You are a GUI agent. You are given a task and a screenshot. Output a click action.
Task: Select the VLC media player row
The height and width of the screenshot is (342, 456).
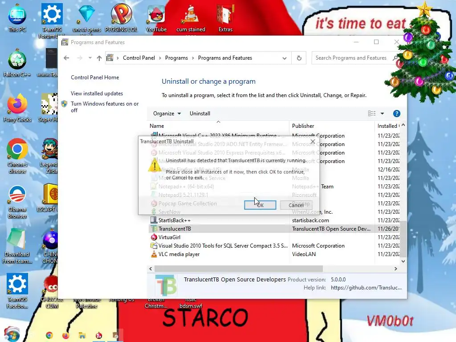[274, 254]
